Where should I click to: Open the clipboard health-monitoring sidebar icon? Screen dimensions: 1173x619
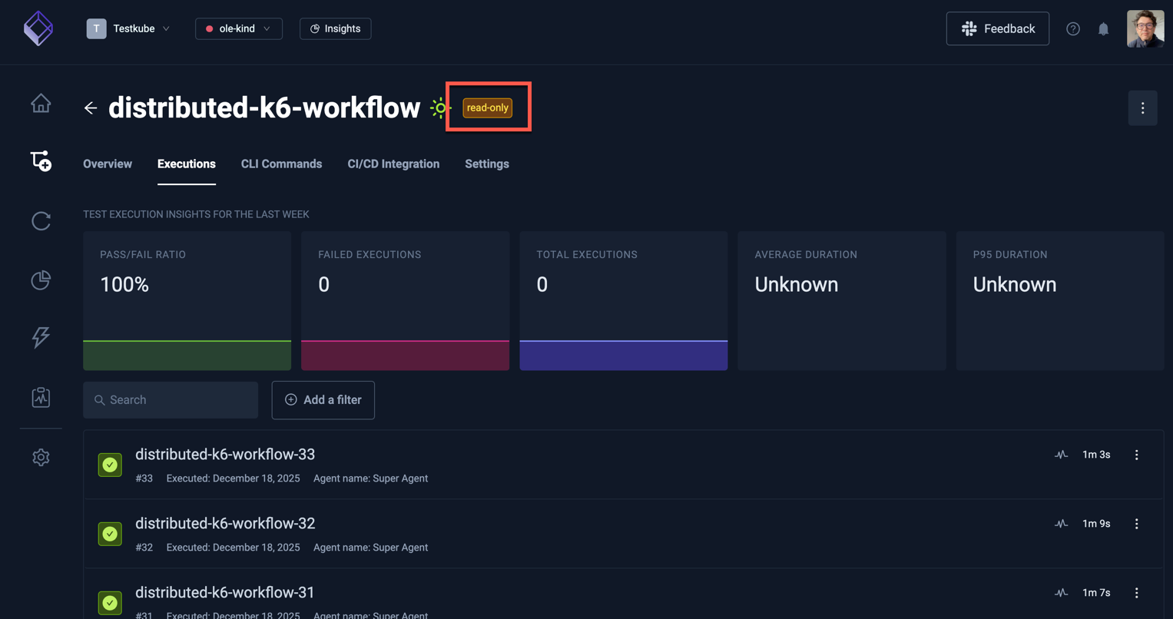click(x=40, y=397)
